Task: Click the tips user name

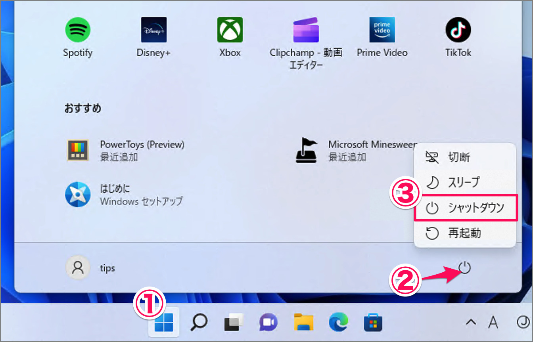Action: click(107, 268)
